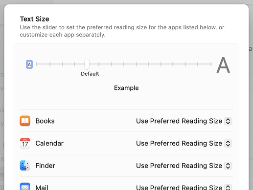This screenshot has height=190, width=253.
Task: Click the Calendar chevron stepper arrows
Action: click(228, 143)
